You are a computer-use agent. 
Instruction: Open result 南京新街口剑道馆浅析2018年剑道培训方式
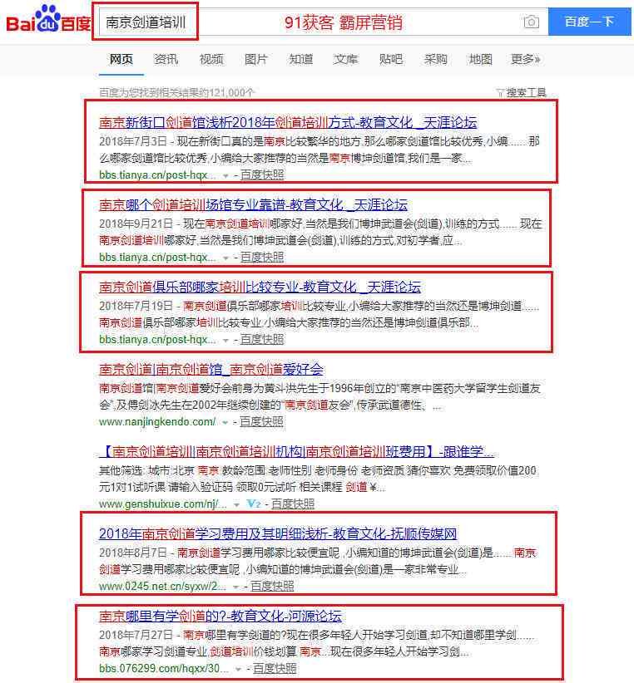pyautogui.click(x=288, y=122)
